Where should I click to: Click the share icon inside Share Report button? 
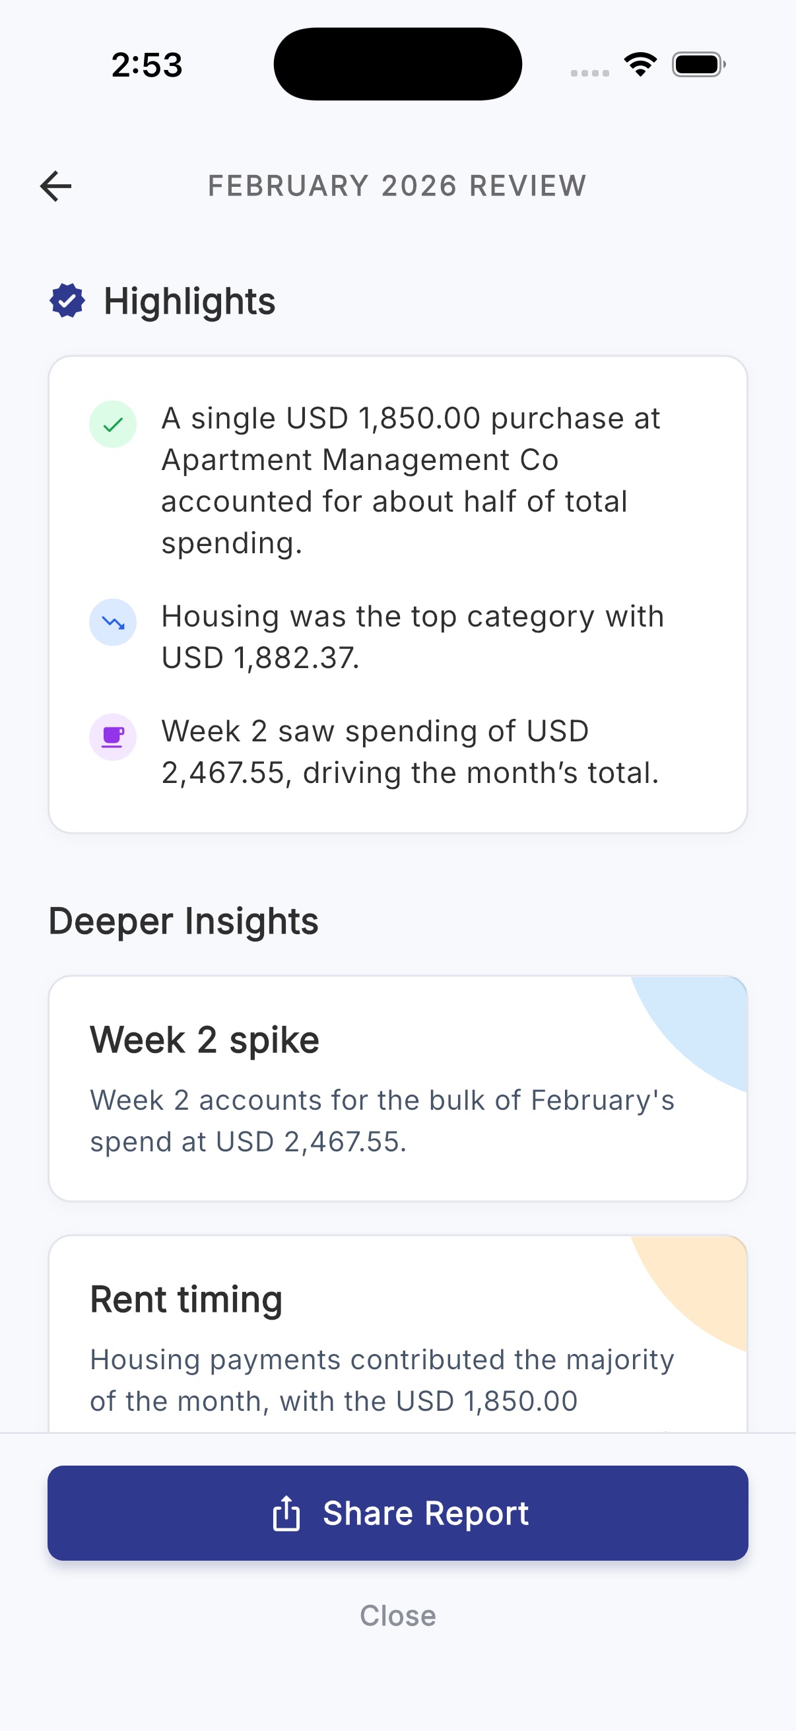[x=287, y=1512]
